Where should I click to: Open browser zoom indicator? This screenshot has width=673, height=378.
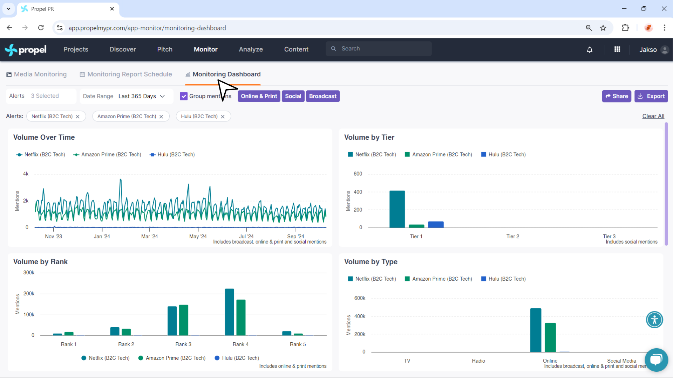click(589, 28)
